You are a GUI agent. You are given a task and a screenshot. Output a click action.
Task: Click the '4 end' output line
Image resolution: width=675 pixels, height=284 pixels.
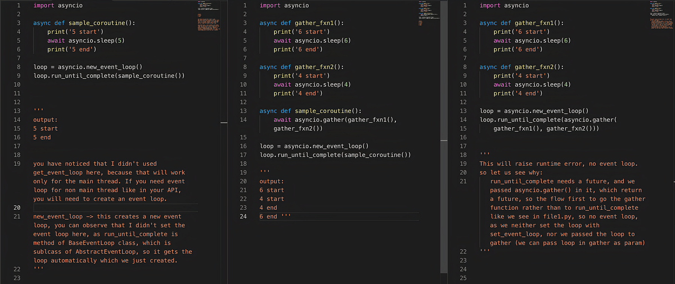click(268, 208)
